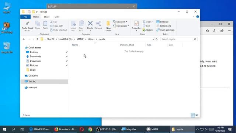This screenshot has height=133, width=236.
Task: Click Share icon in Edge window
Action: coord(222,31)
